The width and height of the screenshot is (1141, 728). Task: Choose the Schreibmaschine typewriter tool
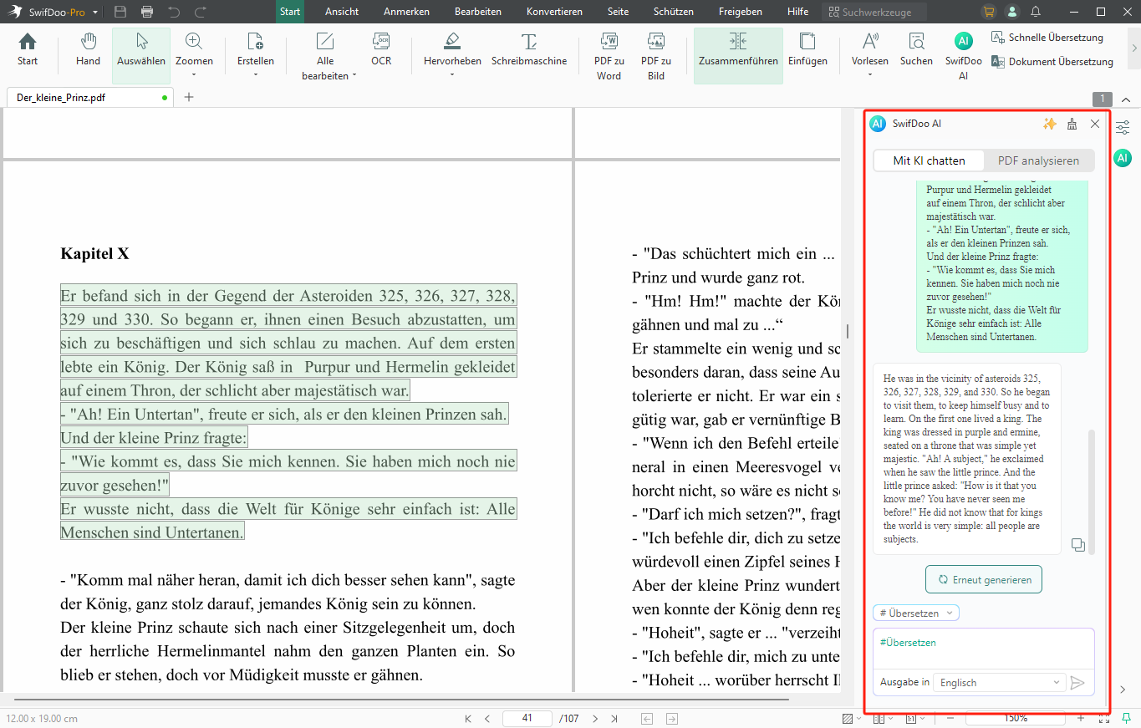[x=529, y=50]
